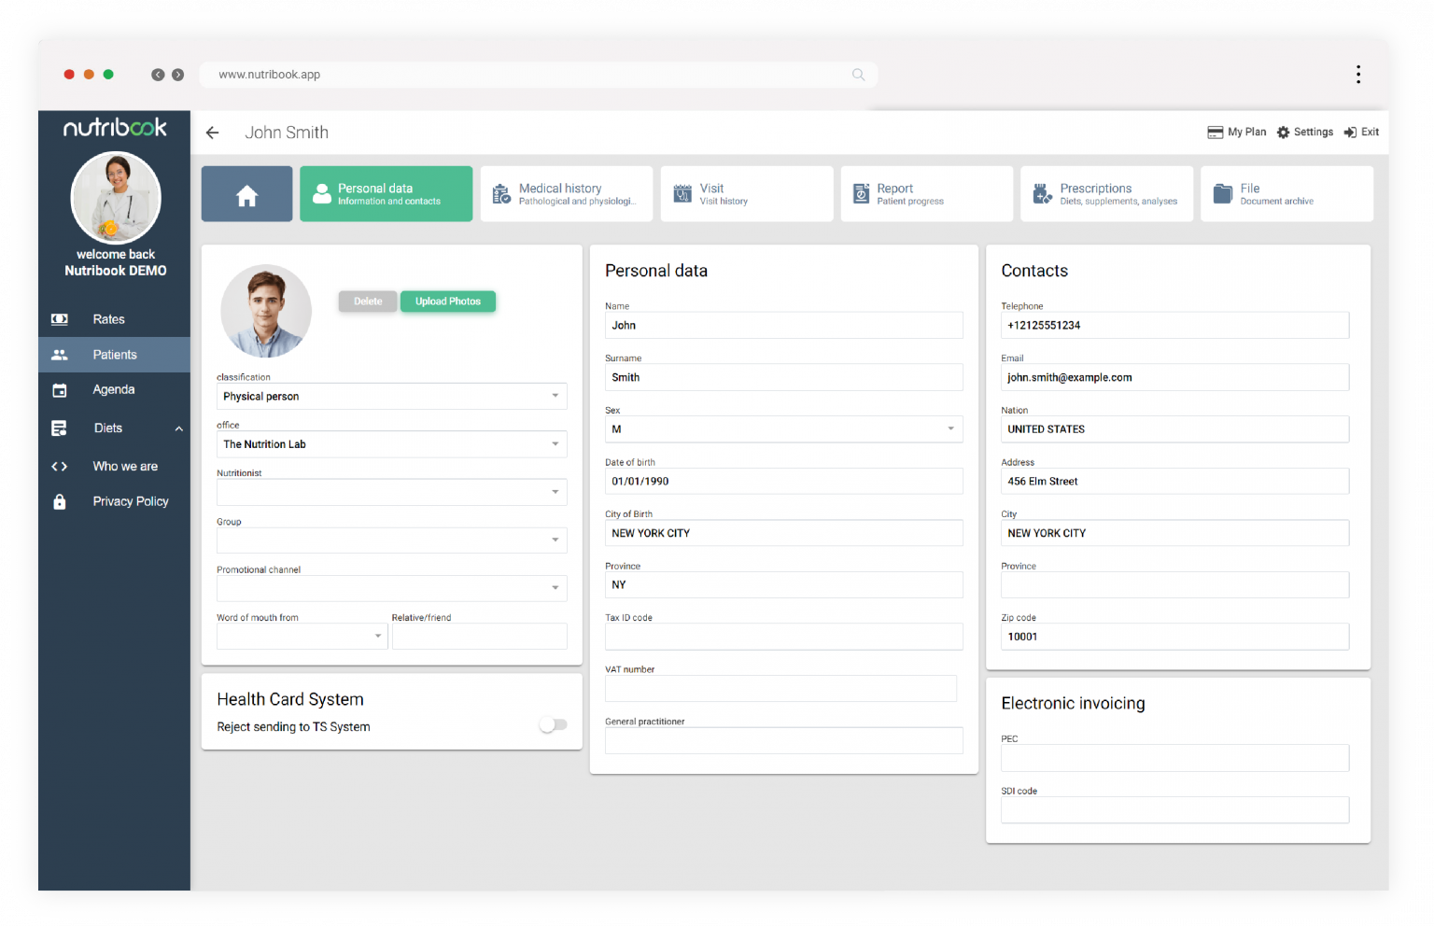Open the classification dropdown
1434x926 pixels.
pyautogui.click(x=555, y=396)
